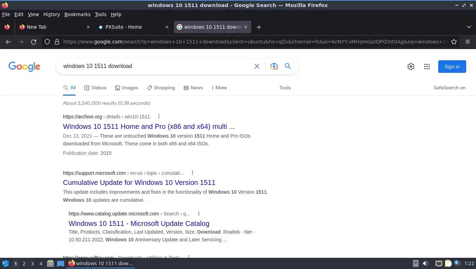This screenshot has height=269, width=476.
Task: Close the PXSuite - Home tab
Action: pos(167,27)
